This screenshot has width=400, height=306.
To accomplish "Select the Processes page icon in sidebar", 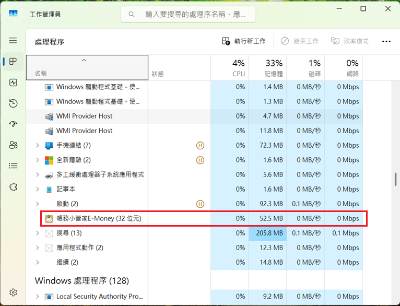I will [13, 62].
